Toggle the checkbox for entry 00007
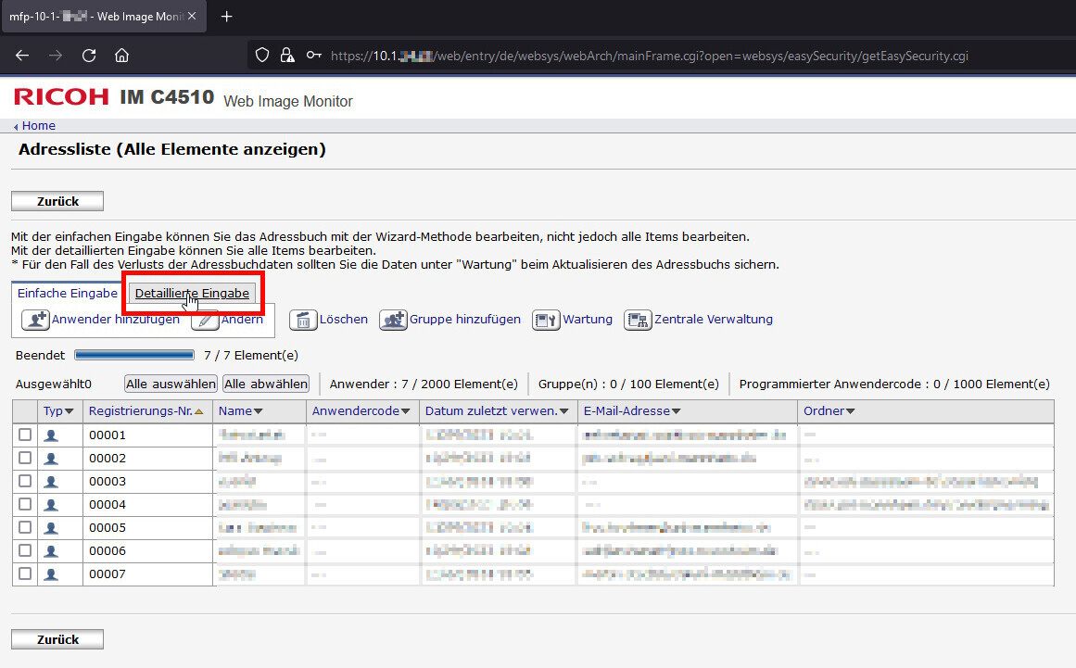Screen dimensions: 1076x668 [x=25, y=573]
